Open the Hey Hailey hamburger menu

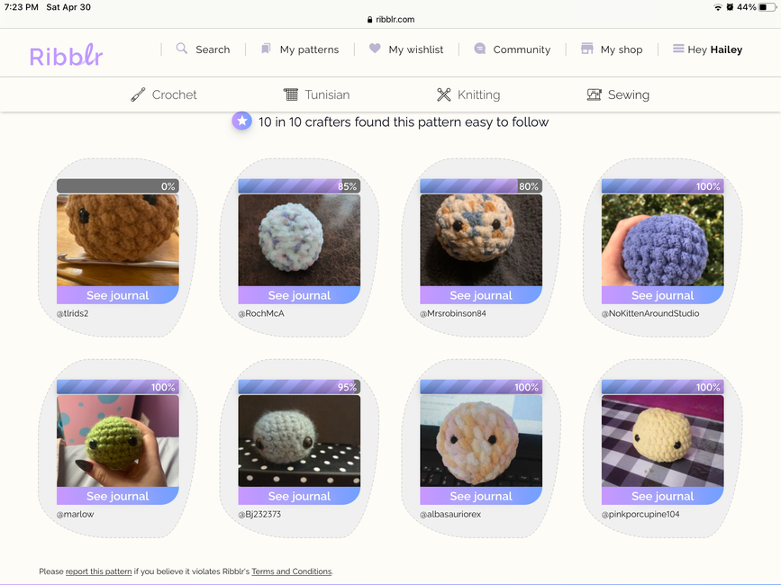click(x=678, y=49)
